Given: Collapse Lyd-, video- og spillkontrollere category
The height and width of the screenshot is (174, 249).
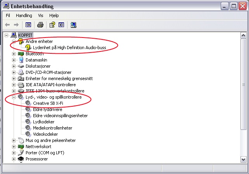Looking at the screenshot, I should point(14,97).
